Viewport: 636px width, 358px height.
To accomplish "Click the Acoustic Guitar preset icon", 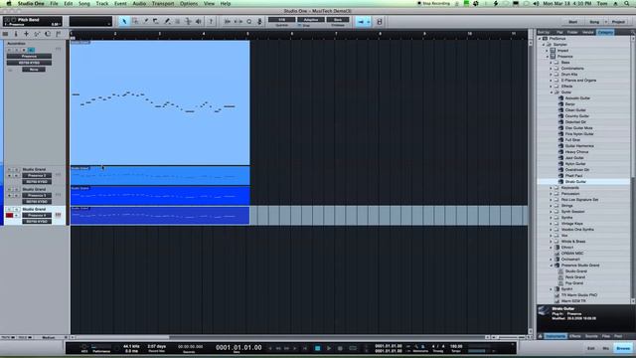I will 560,98.
